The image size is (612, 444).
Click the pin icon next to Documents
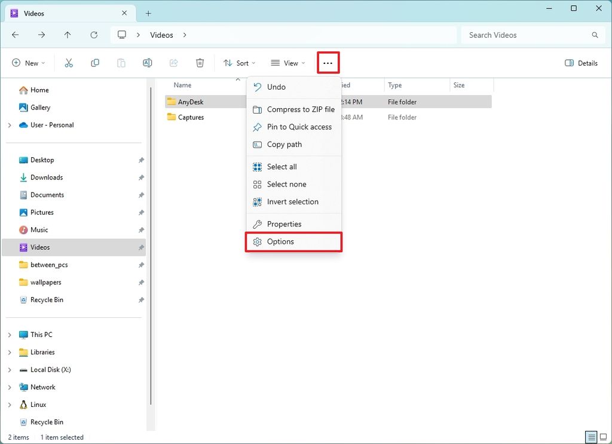point(141,195)
